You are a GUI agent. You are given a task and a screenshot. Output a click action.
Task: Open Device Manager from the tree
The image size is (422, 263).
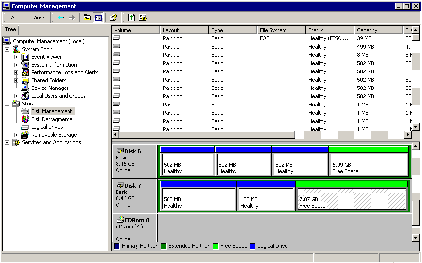coord(50,88)
